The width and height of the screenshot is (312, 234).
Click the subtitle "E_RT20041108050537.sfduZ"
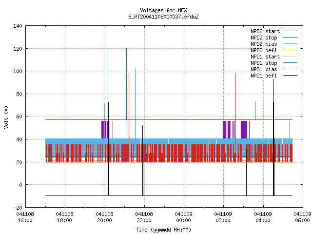click(163, 17)
